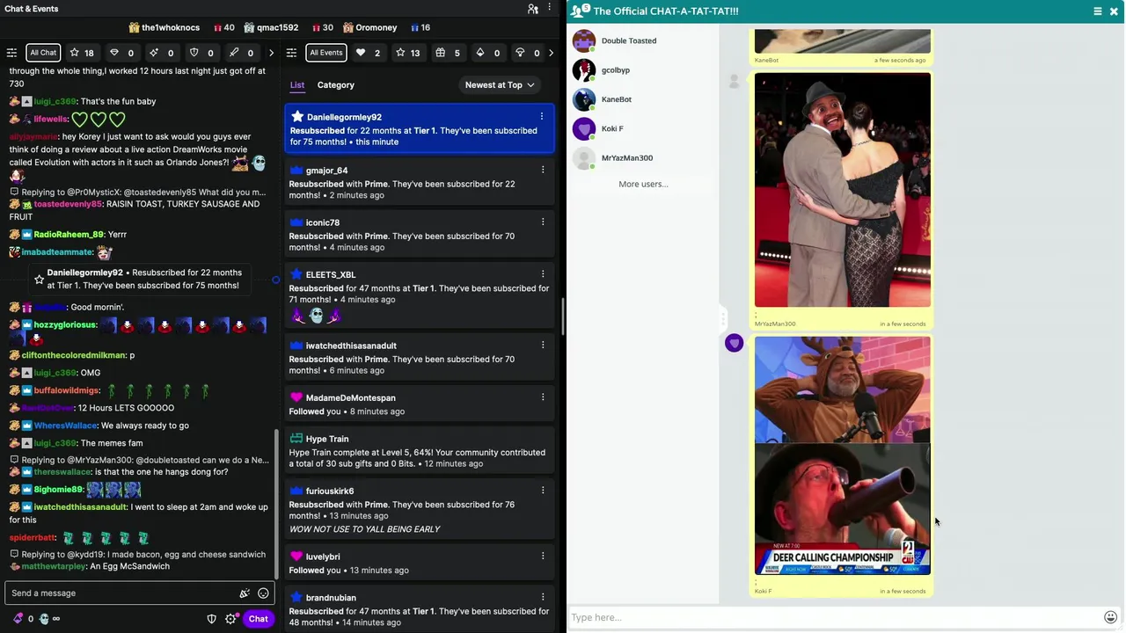The width and height of the screenshot is (1126, 633).
Task: Open options for ELEETS_XBL event
Action: click(x=542, y=274)
